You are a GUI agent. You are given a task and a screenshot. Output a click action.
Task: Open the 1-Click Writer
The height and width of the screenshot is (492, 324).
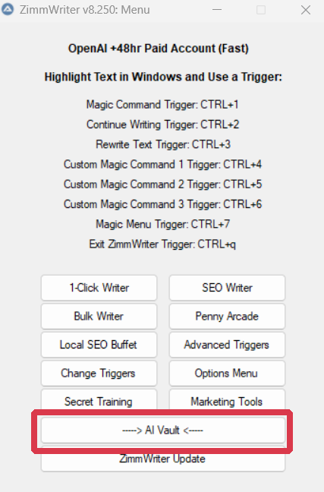click(x=99, y=288)
